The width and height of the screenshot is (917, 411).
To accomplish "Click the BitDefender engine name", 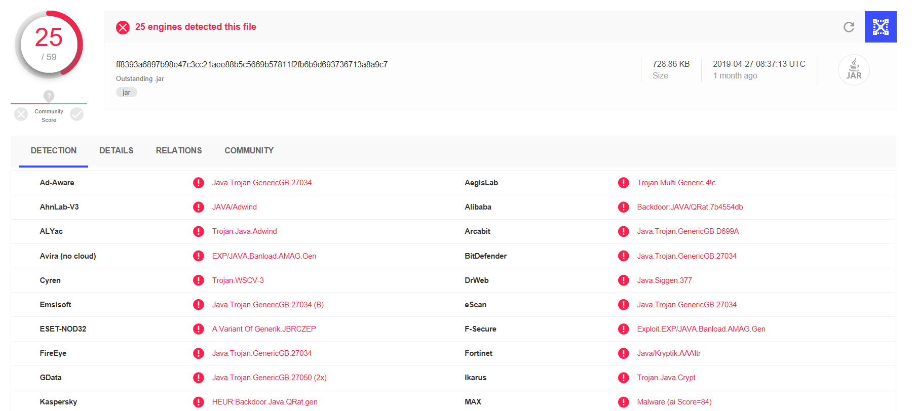I will click(x=486, y=256).
